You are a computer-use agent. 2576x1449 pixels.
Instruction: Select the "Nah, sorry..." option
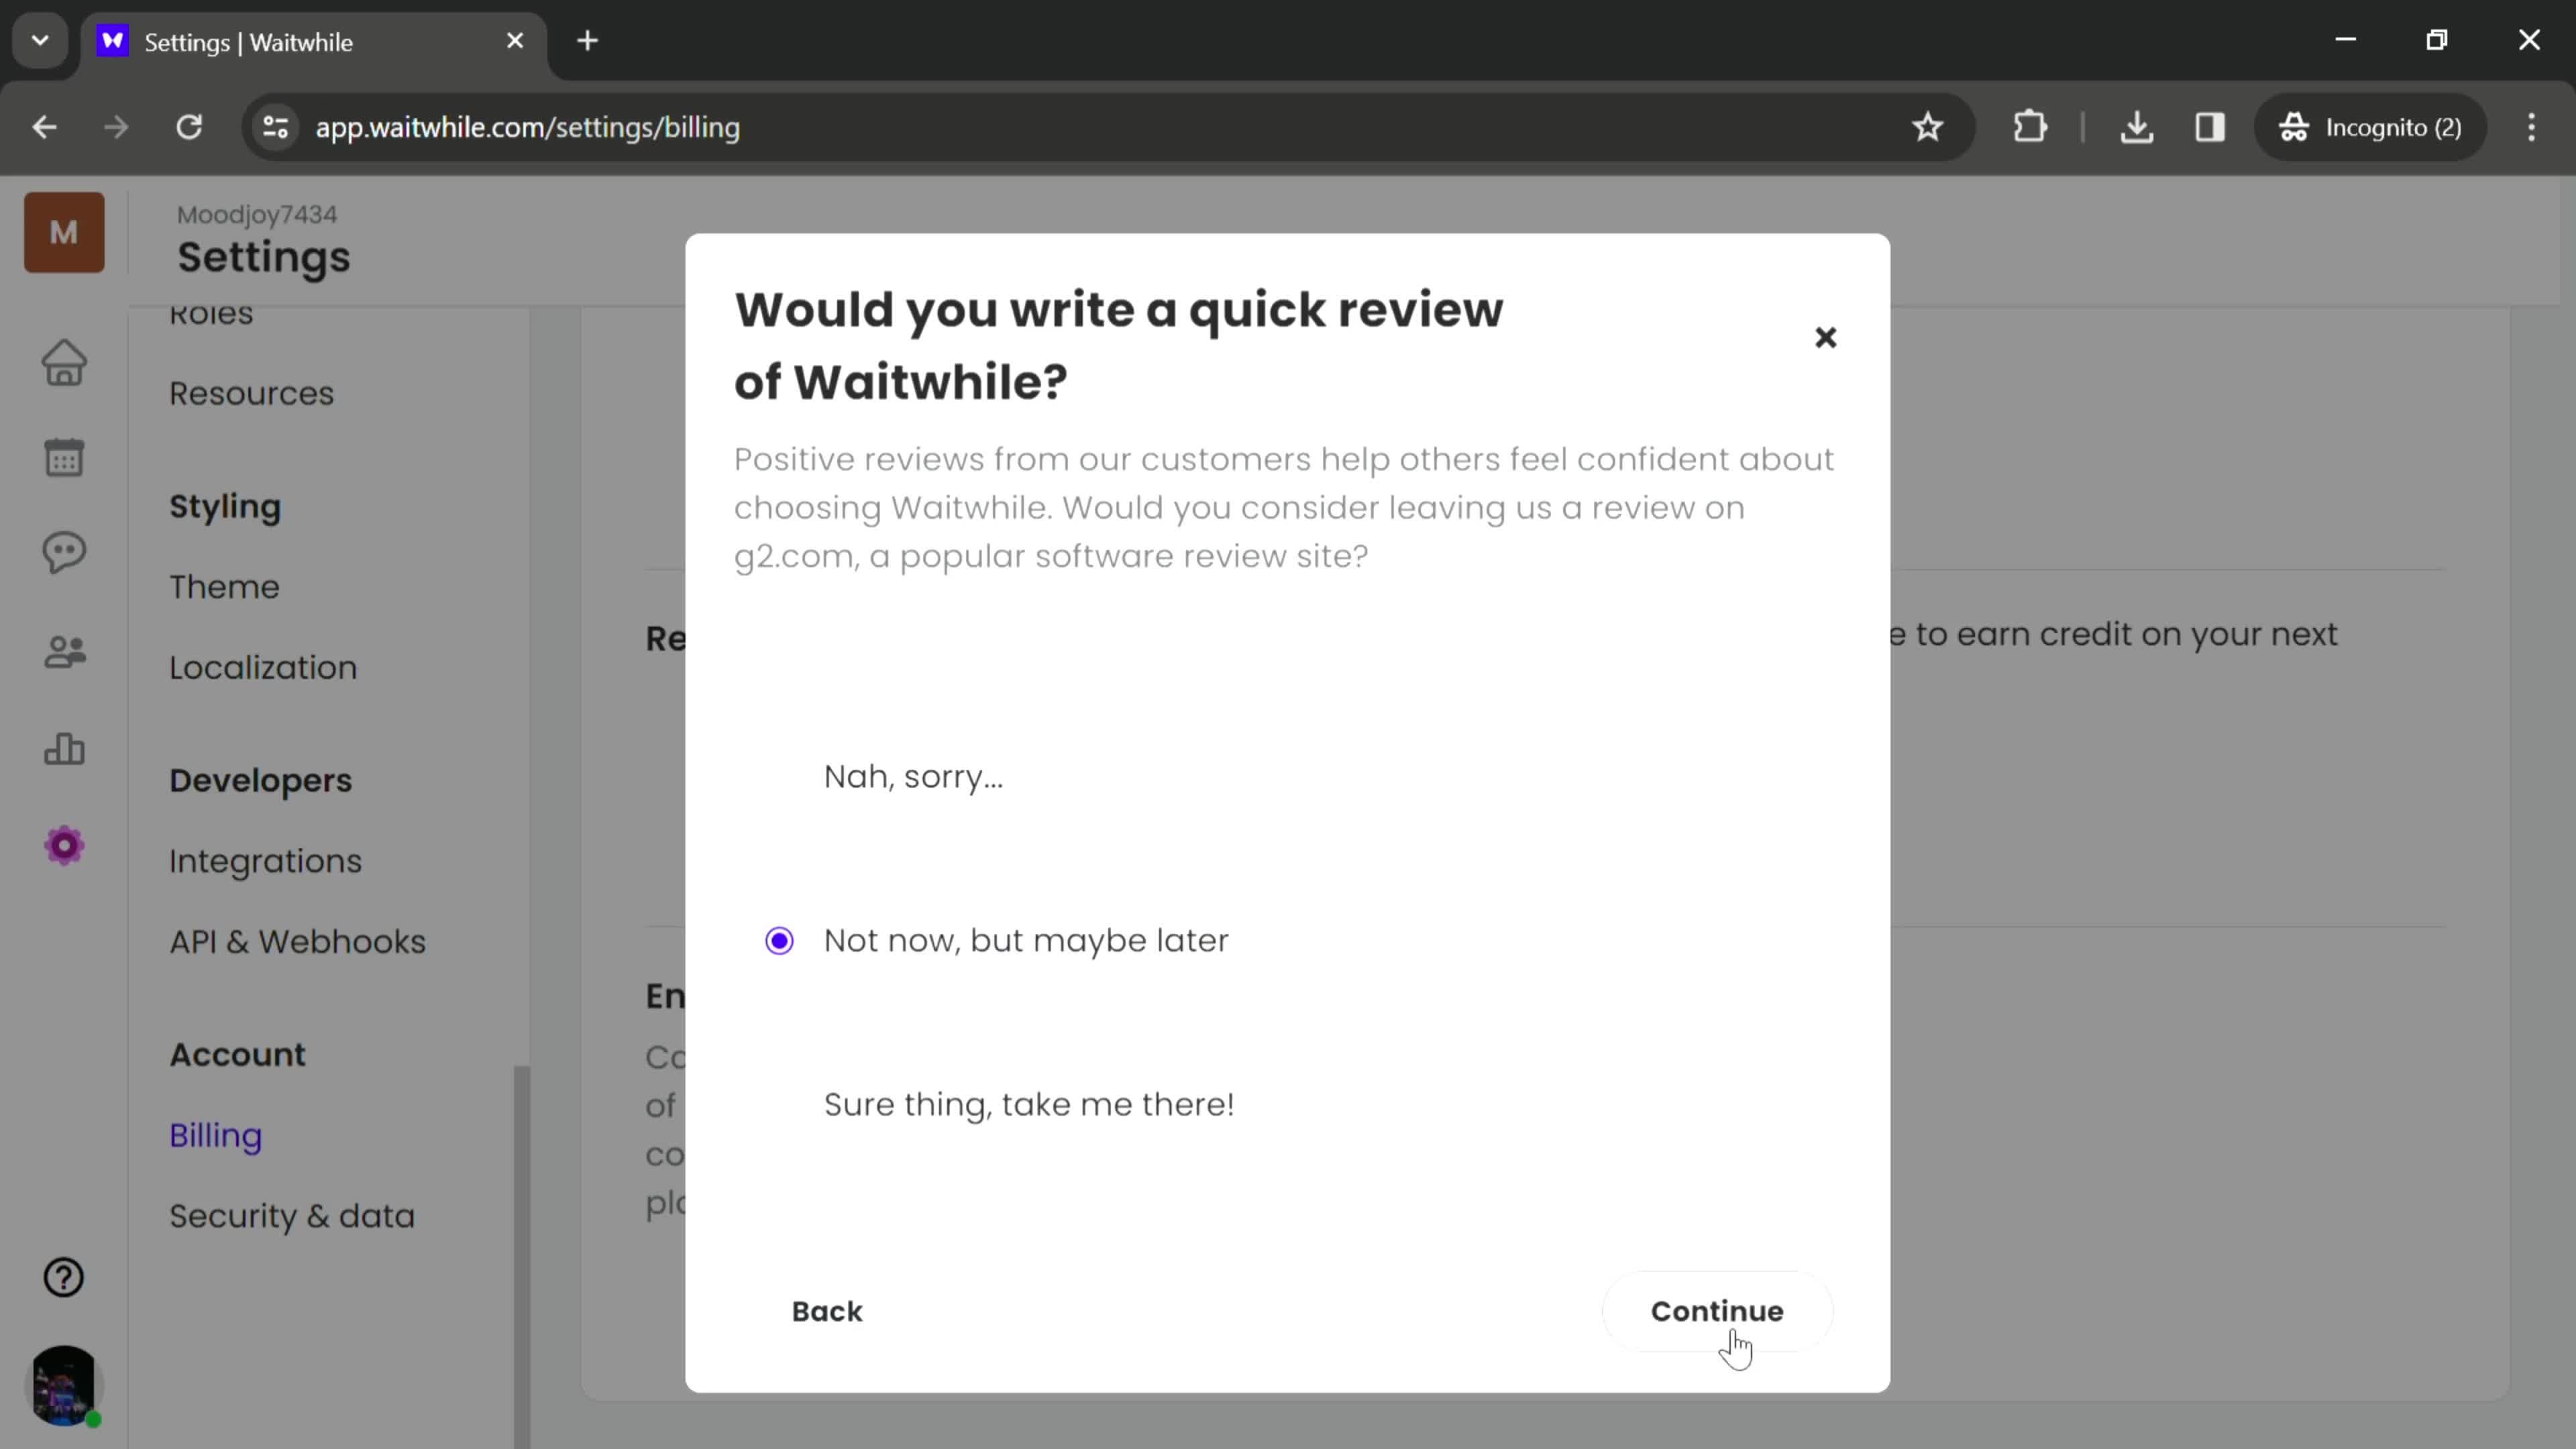912,777
